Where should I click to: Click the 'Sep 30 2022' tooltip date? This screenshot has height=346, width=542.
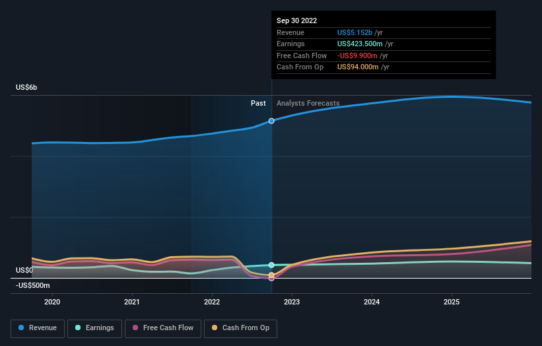(x=296, y=20)
